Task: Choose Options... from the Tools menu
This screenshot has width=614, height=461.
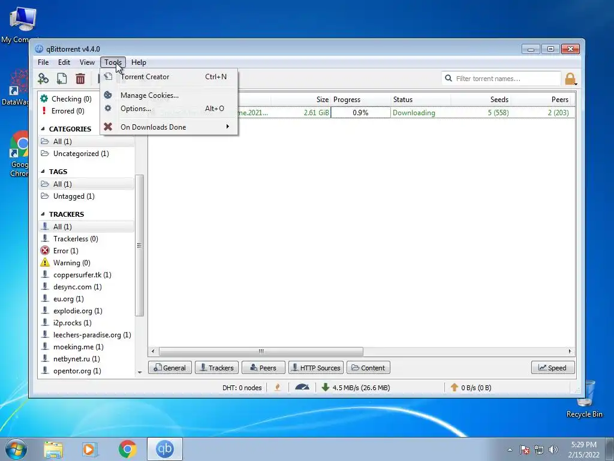Action: point(169,109)
